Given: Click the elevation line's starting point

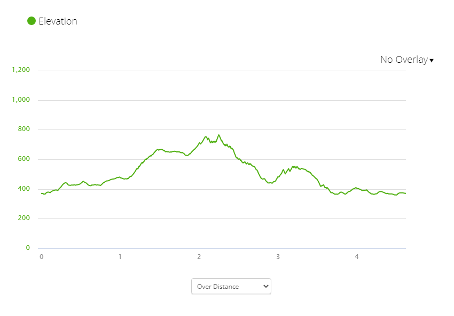Looking at the screenshot, I should [x=42, y=193].
